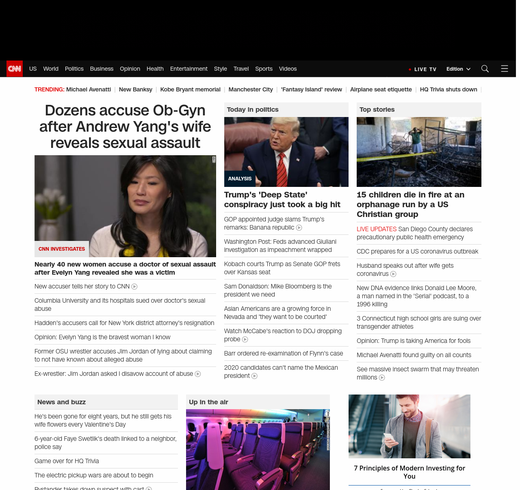Click play icon after Jim Jordan ex-wrestler story
Image resolution: width=520 pixels, height=490 pixels.
click(198, 374)
